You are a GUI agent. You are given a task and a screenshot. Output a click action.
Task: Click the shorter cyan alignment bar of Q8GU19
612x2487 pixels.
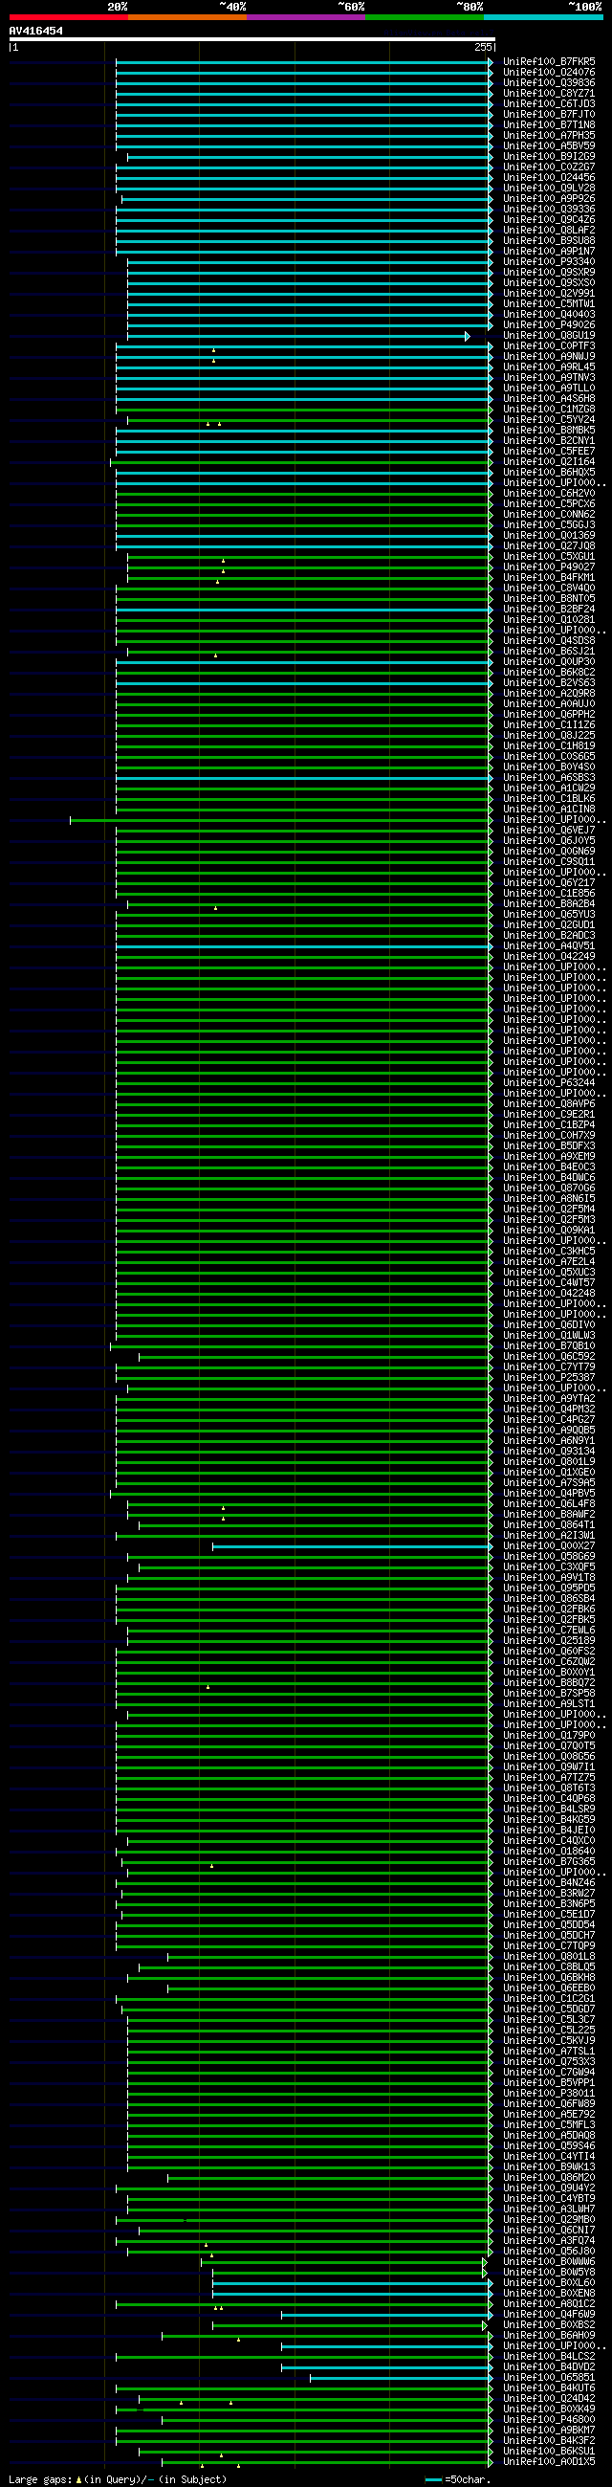298,336
